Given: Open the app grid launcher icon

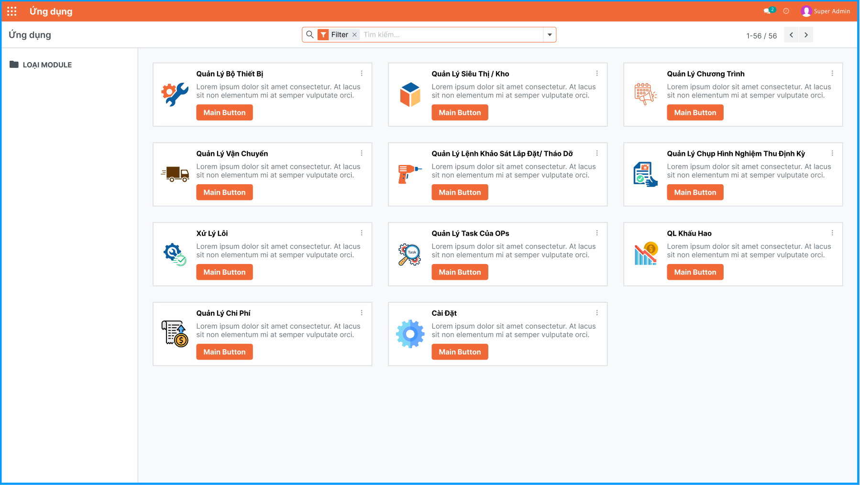Looking at the screenshot, I should 11,11.
